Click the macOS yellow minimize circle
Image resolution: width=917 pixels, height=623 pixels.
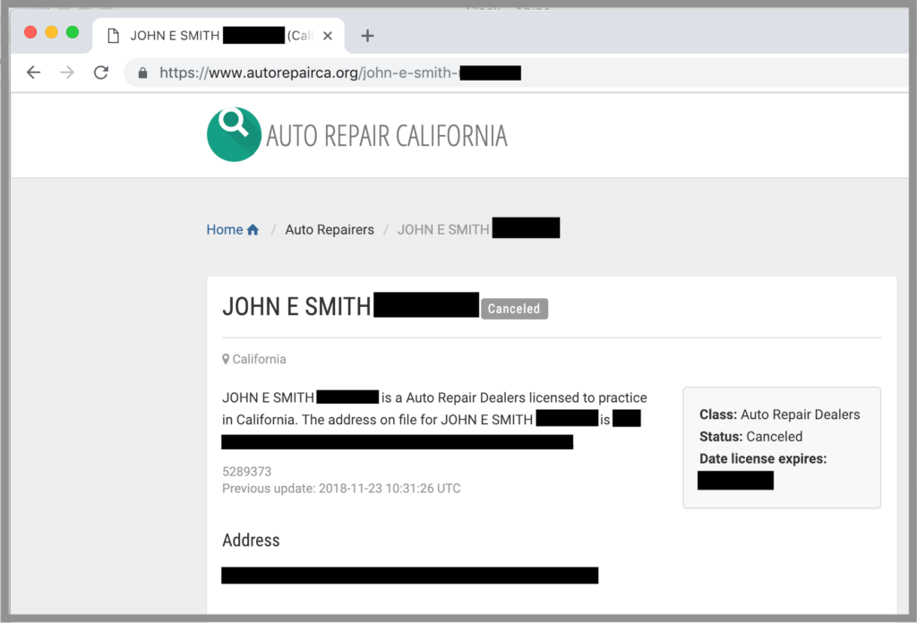(51, 30)
